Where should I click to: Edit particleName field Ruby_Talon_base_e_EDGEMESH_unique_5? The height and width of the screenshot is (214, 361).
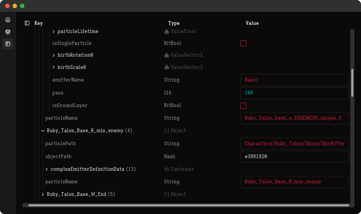295,118
